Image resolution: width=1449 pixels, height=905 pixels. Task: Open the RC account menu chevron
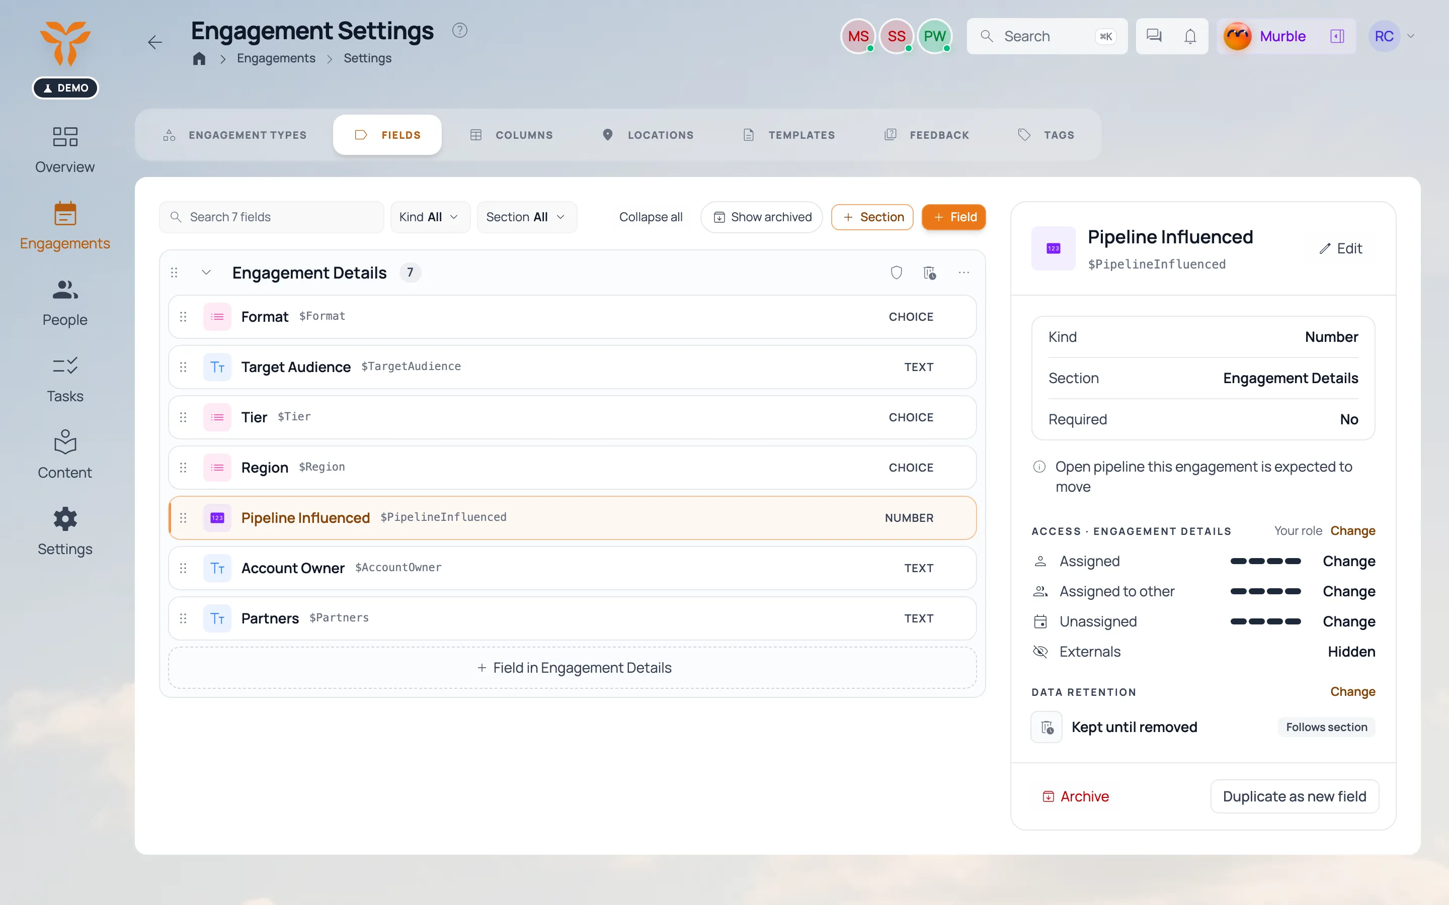(1411, 37)
